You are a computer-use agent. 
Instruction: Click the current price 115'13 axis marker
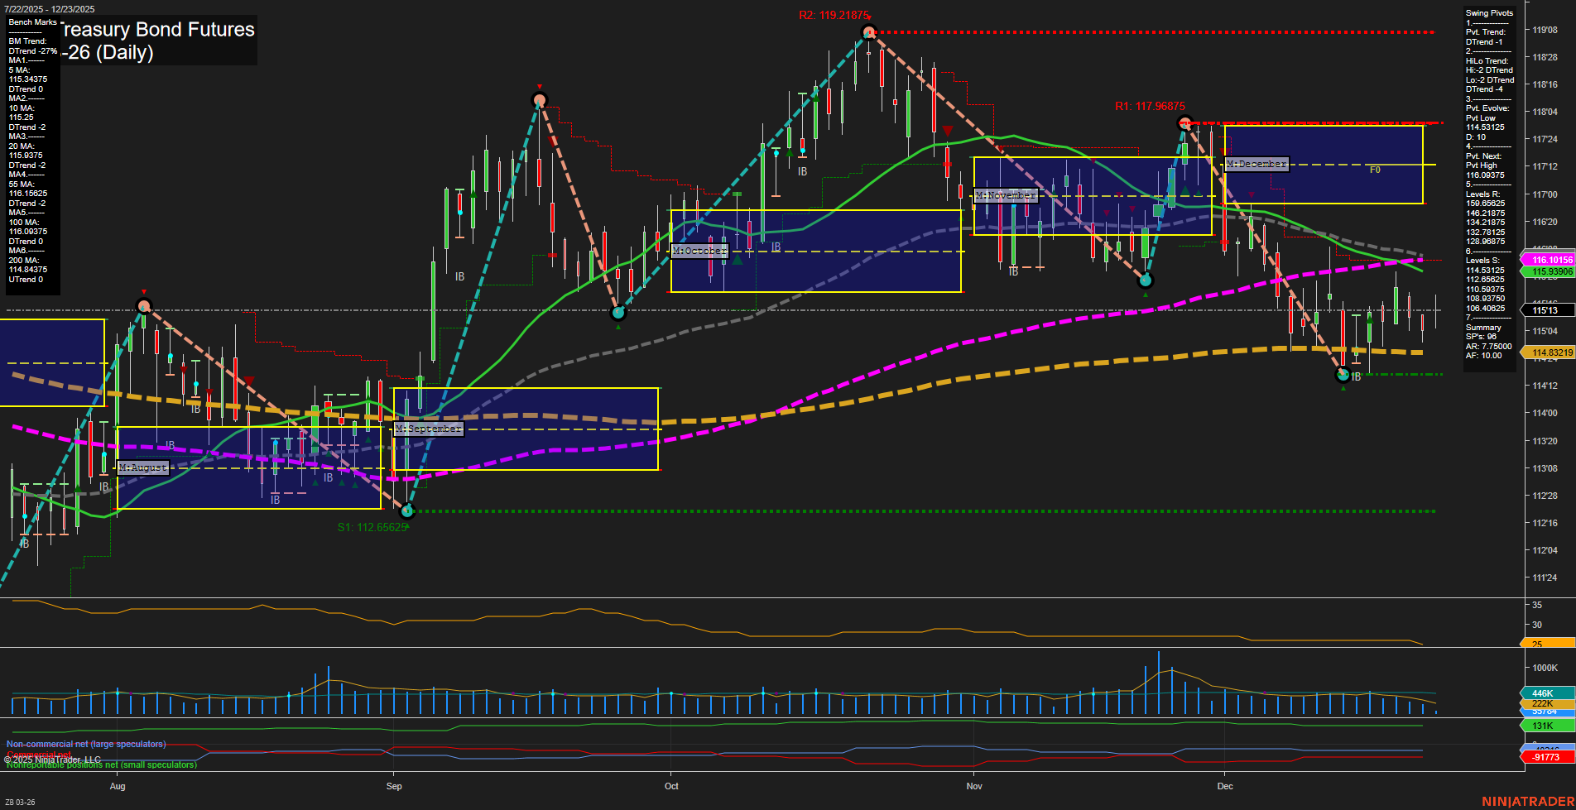coord(1545,310)
